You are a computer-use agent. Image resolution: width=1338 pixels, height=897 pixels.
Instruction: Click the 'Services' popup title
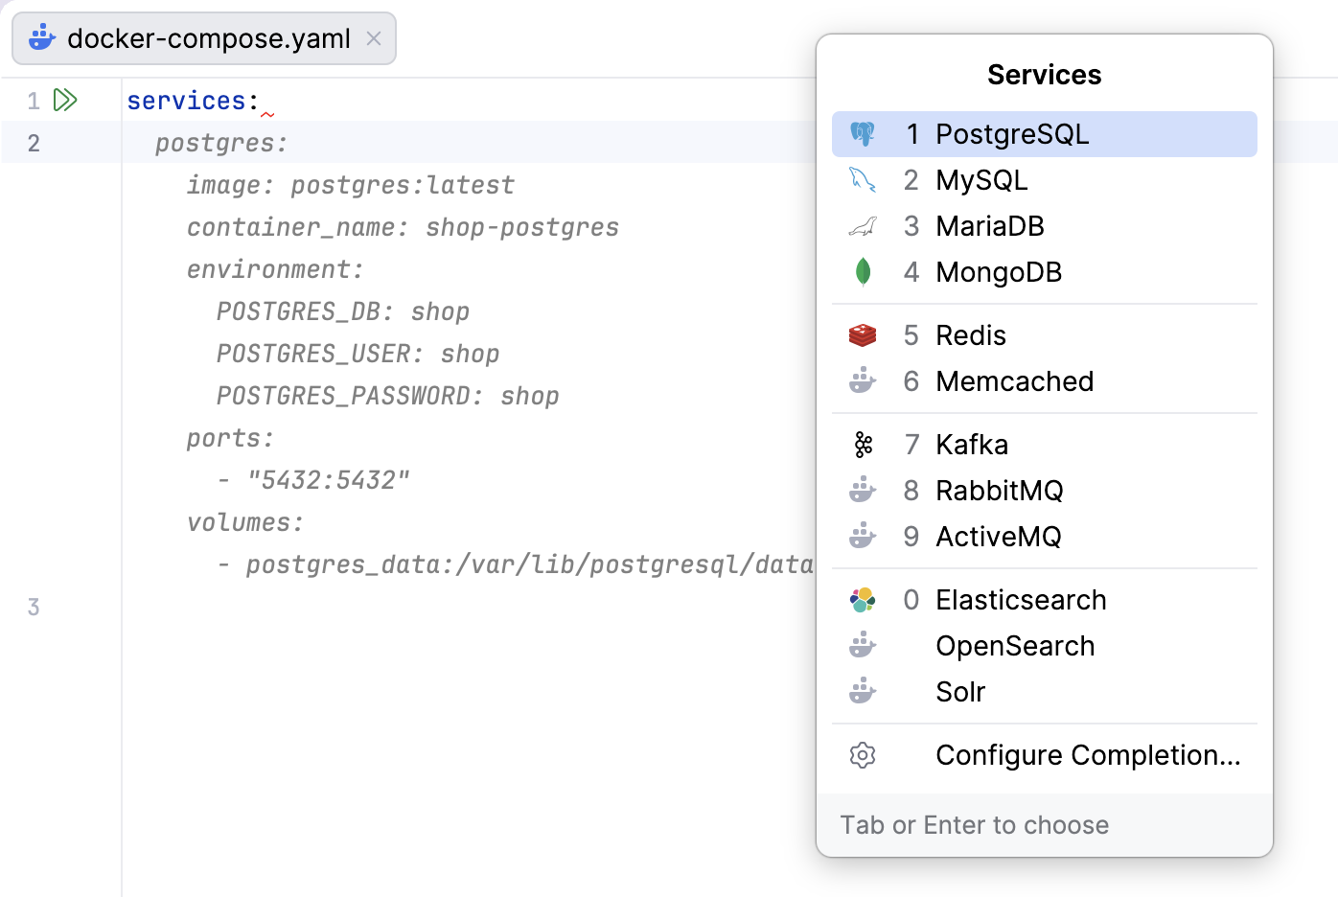pos(1045,75)
